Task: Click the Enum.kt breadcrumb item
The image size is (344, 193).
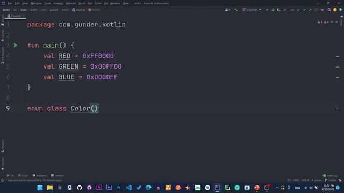Action: click(78, 10)
